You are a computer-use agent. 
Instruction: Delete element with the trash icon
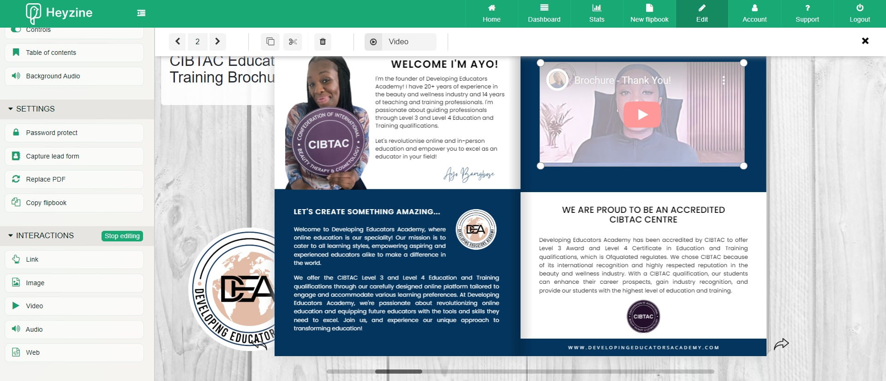tap(323, 41)
